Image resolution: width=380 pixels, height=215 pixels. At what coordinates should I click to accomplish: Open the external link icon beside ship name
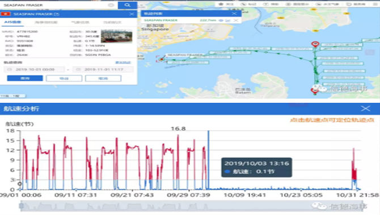click(57, 14)
